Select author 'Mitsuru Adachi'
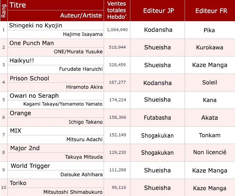Image resolution: width=235 pixels, height=196 pixels. point(85,140)
